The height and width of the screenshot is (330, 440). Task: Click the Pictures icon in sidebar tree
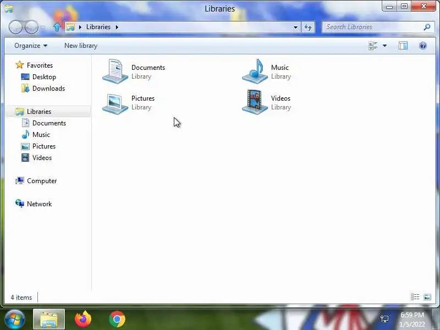[25, 146]
